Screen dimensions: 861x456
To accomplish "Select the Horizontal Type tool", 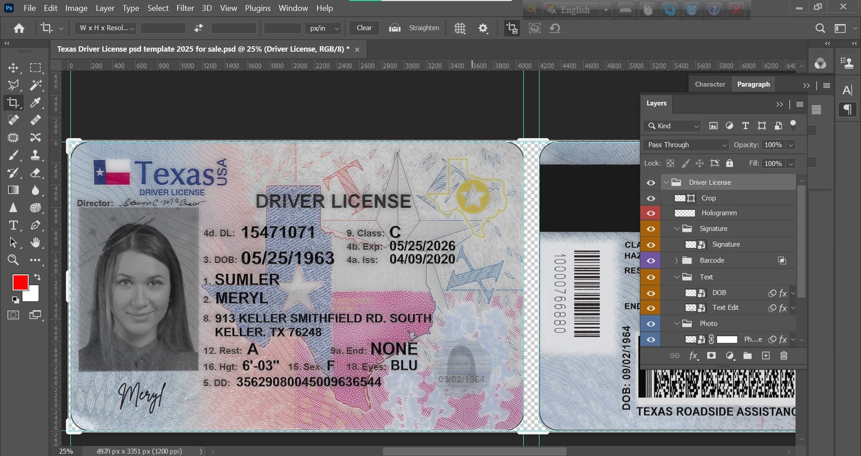I will (x=13, y=225).
